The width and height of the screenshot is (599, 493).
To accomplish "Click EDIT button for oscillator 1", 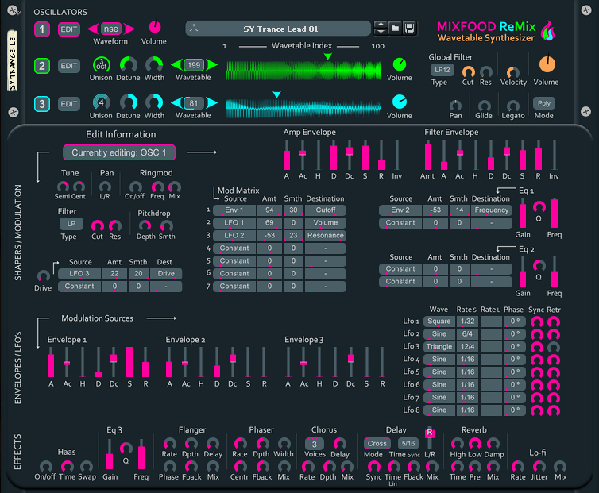I will click(69, 29).
